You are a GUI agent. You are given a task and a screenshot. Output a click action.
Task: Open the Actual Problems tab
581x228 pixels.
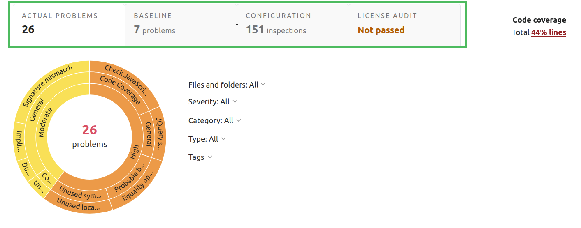(69, 25)
